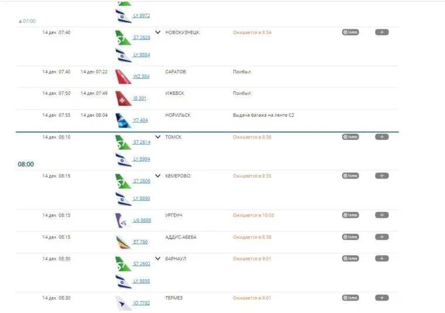Expand Barnaul flight details arrow

point(158,259)
